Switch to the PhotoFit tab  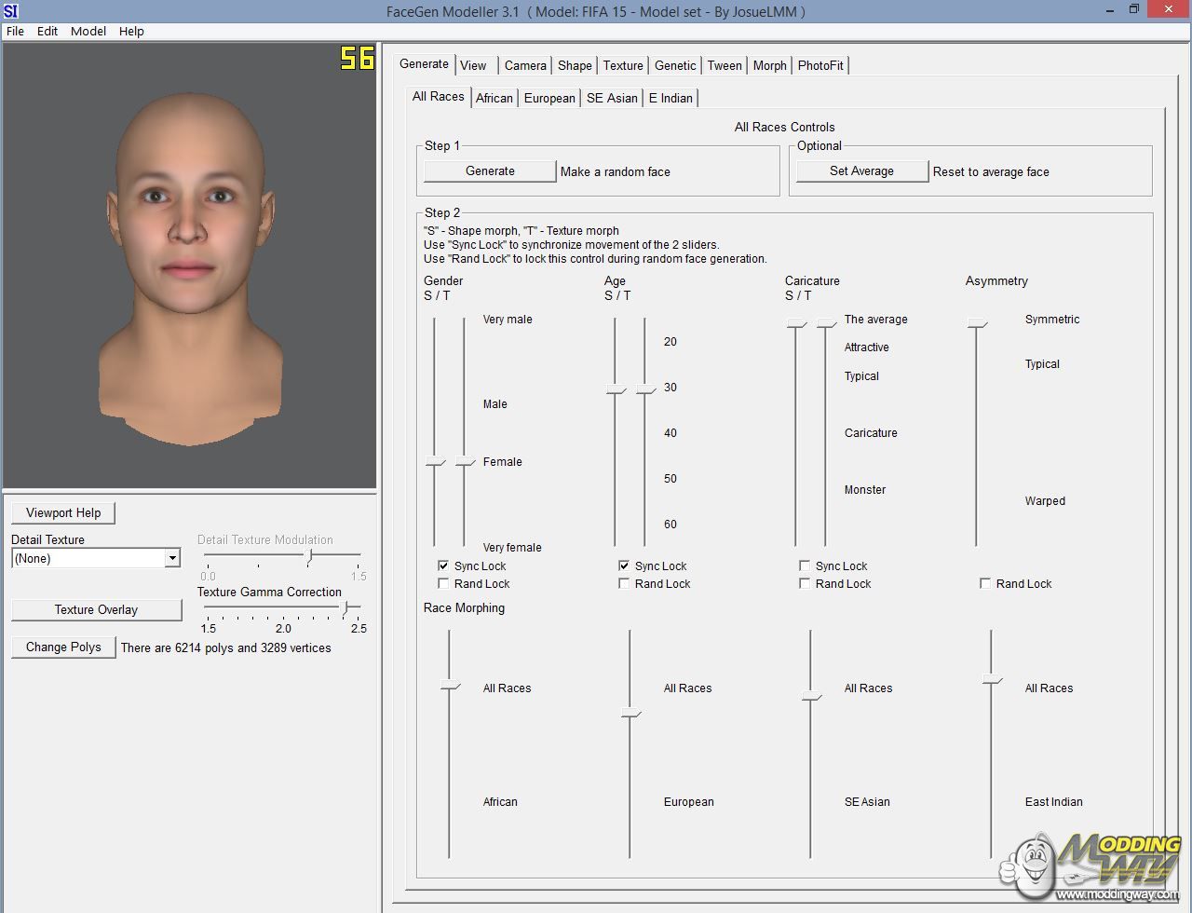click(819, 65)
